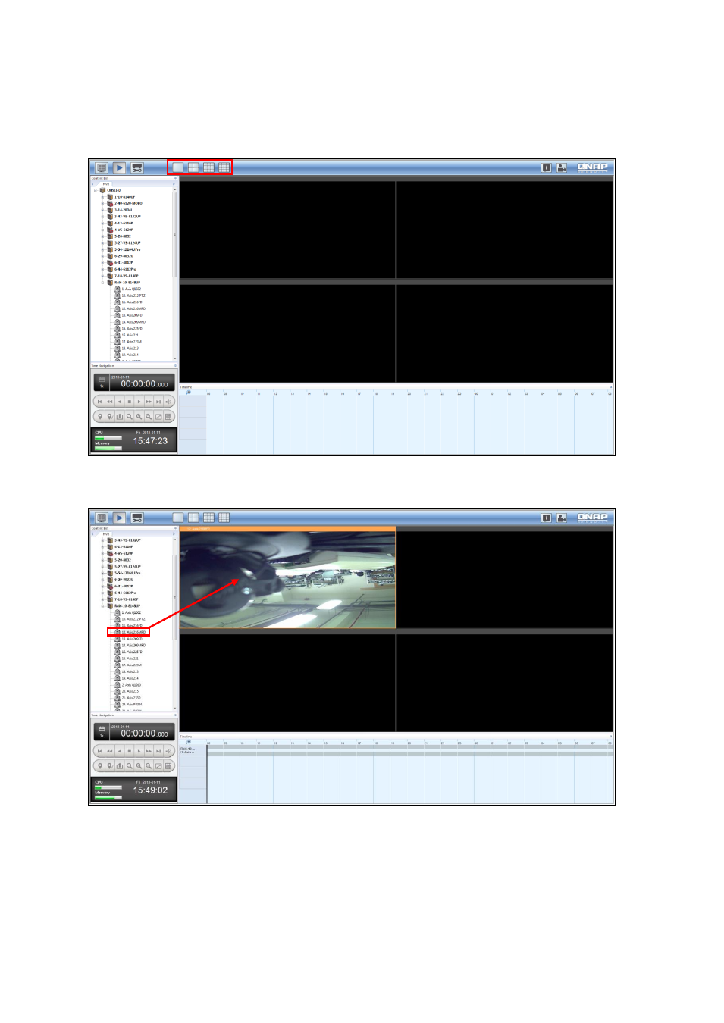Select 4x4 sixteen-channel layout in upper window
Image resolution: width=724 pixels, height=1023 pixels.
tap(224, 167)
